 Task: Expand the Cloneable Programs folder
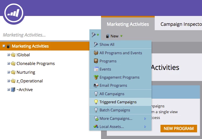8,63
